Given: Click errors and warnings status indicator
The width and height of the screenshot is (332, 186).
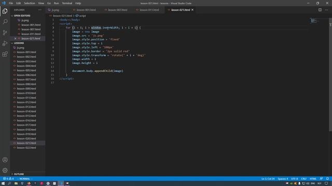Looking at the screenshot, I should point(8,179).
